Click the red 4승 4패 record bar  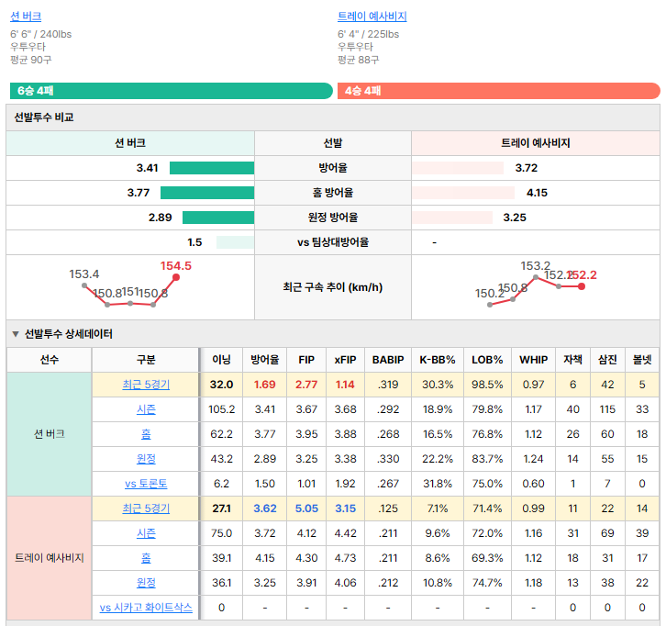[499, 91]
